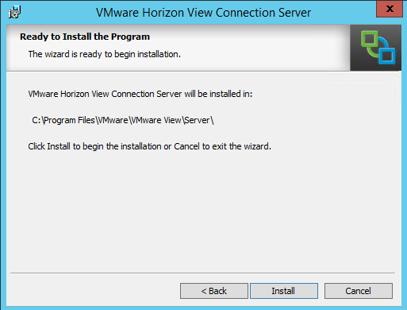This screenshot has width=407, height=310.
Task: Open the installer system menu icon in title bar
Action: (14, 12)
